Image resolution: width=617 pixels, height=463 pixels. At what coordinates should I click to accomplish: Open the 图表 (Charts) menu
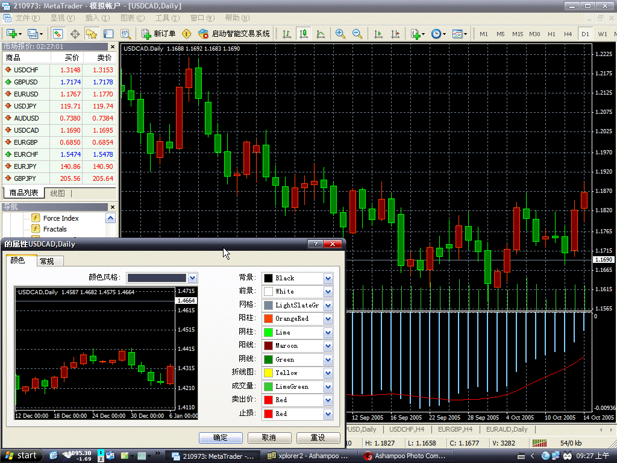pyautogui.click(x=132, y=18)
